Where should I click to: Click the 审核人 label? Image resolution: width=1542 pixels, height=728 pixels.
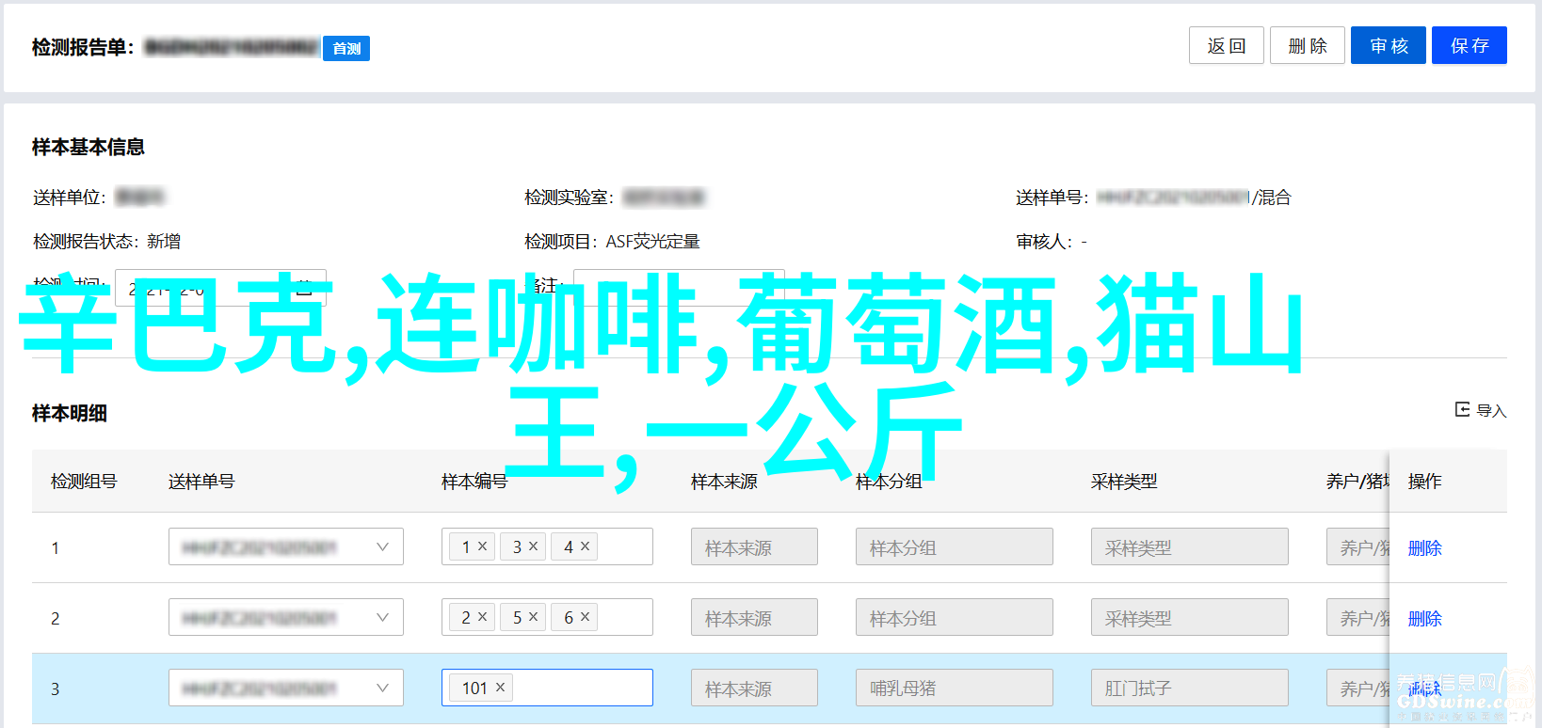pyautogui.click(x=1044, y=242)
